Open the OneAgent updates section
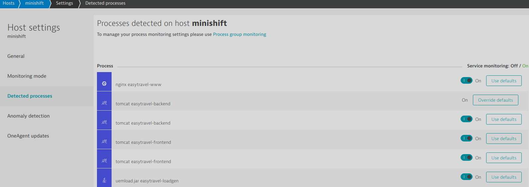The width and height of the screenshot is (529, 187). (x=28, y=136)
